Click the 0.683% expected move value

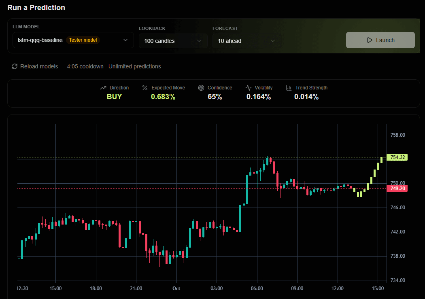point(163,97)
